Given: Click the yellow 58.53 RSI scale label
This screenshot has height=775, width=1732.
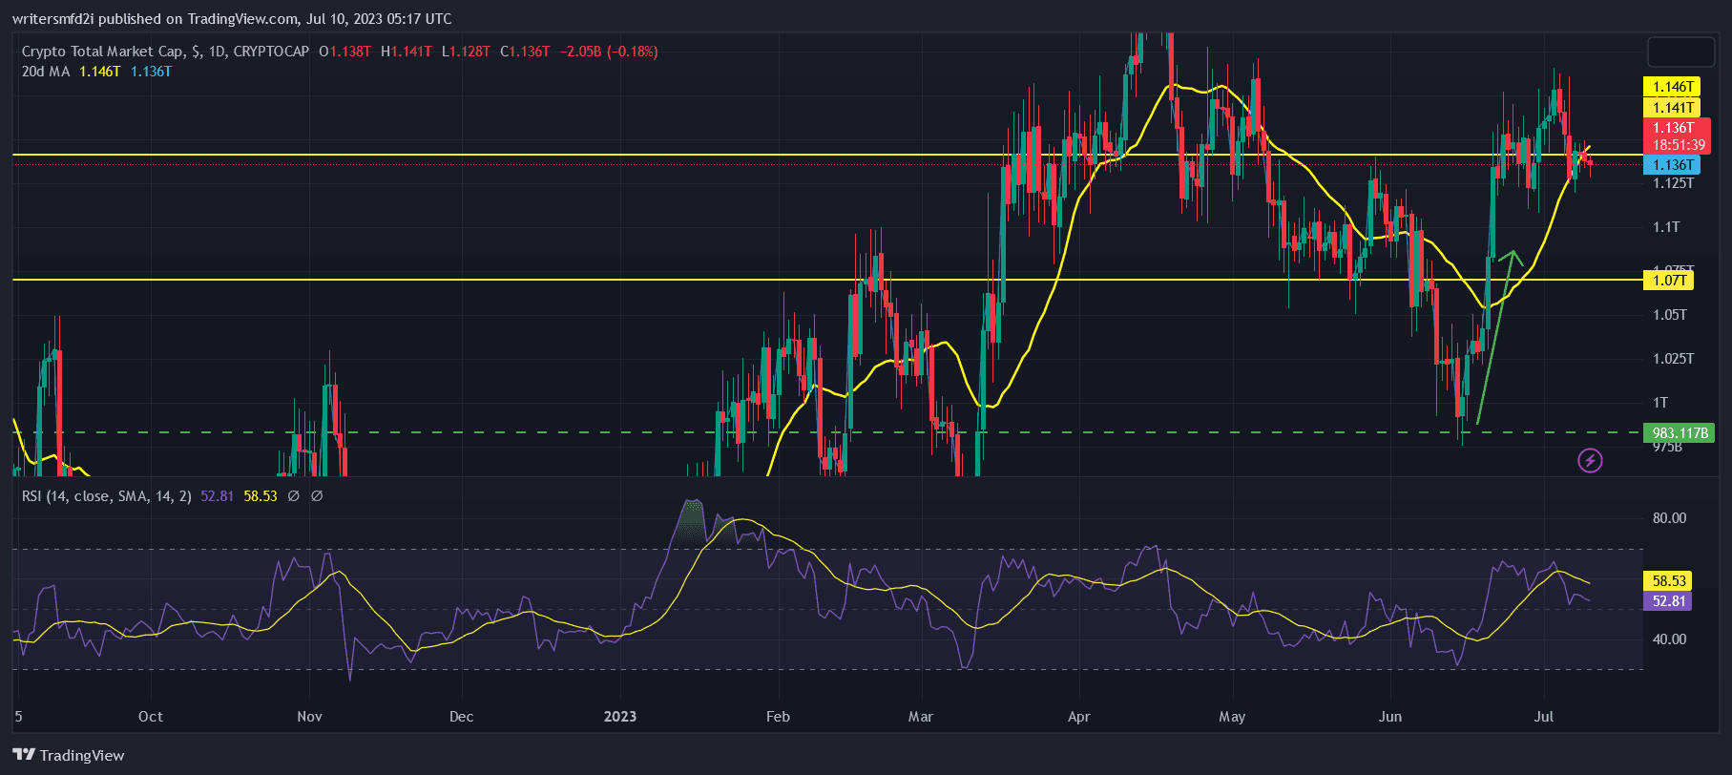Looking at the screenshot, I should 1668,580.
